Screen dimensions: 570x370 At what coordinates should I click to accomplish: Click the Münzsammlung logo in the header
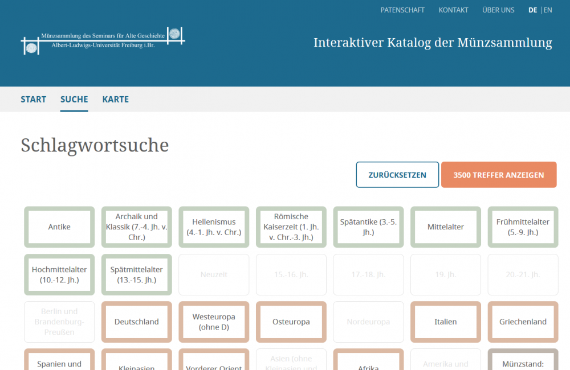[x=103, y=41]
